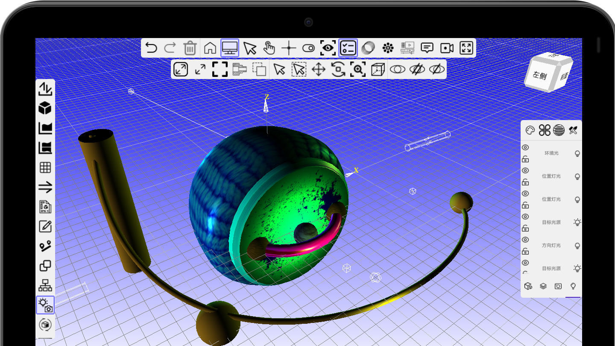Select the first 目标光源 light entry
This screenshot has height=346, width=615.
click(551, 223)
